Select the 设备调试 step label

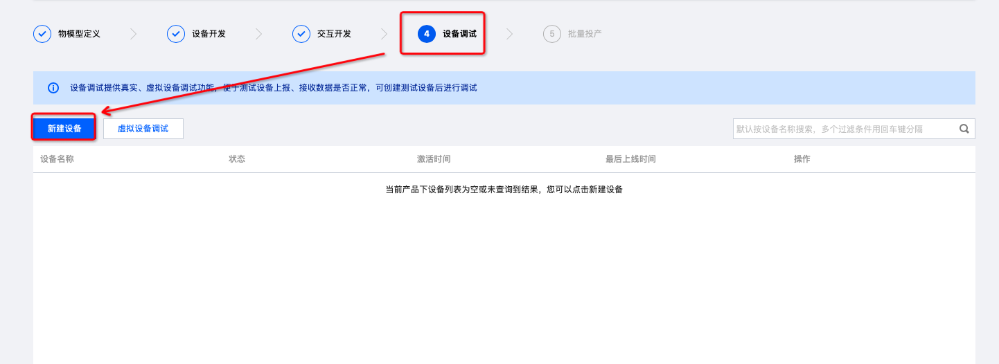459,34
